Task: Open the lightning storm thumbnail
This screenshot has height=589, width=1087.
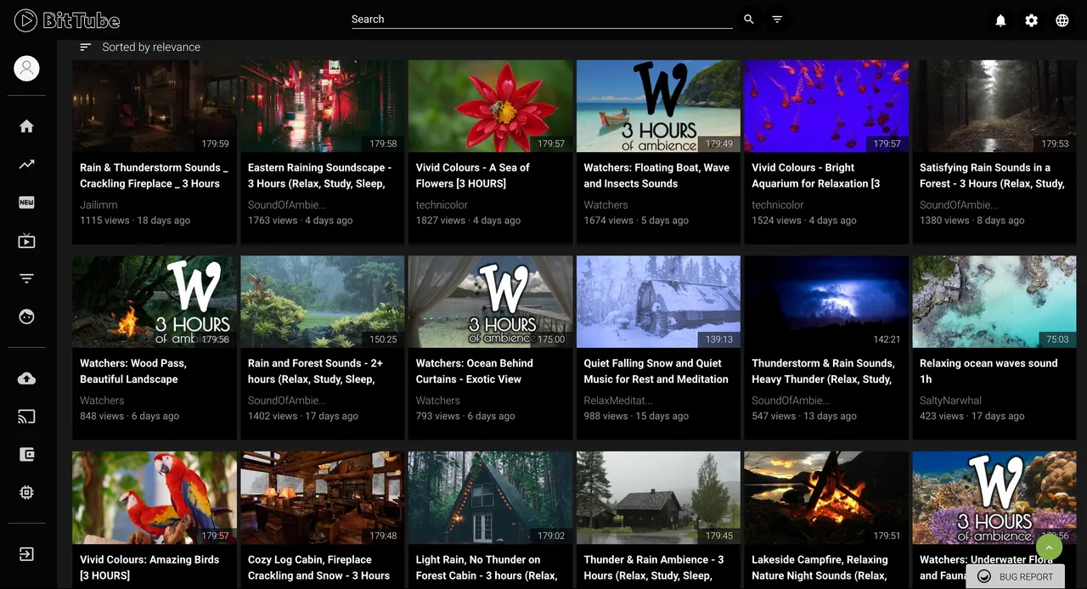Action: [x=826, y=302]
